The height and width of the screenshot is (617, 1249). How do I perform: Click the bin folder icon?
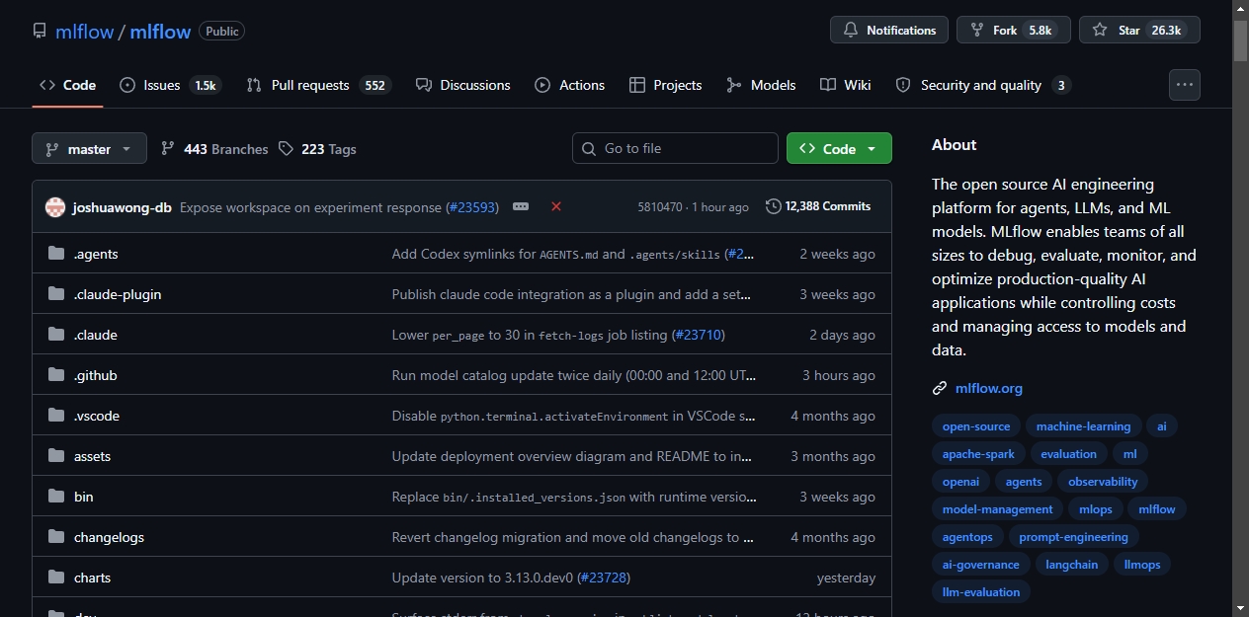[56, 497]
